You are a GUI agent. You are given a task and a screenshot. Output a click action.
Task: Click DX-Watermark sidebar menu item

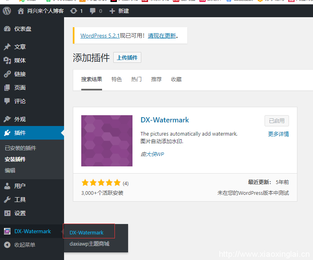pyautogui.click(x=32, y=231)
